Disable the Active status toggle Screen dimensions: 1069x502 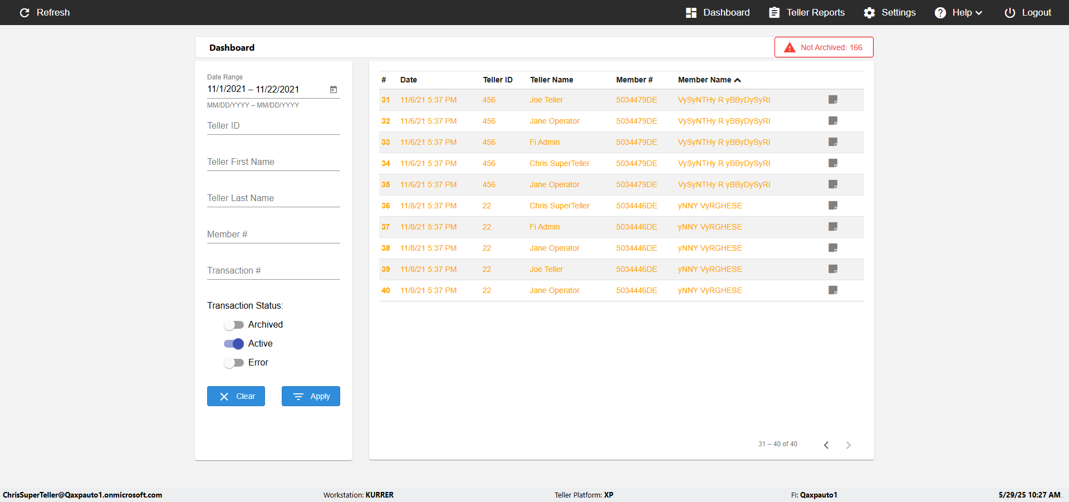tap(234, 344)
